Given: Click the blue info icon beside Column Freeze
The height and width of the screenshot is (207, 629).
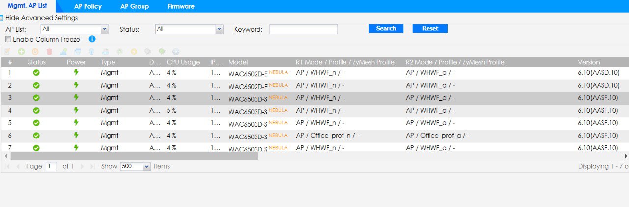Looking at the screenshot, I should (x=92, y=39).
